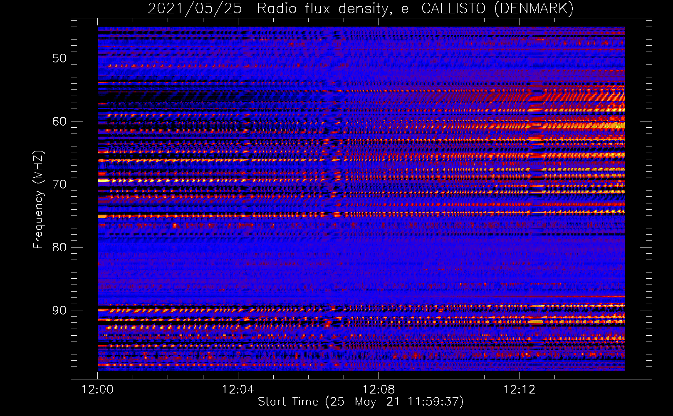
Task: Click the 60 MHz frequency tick label
Action: 59,121
